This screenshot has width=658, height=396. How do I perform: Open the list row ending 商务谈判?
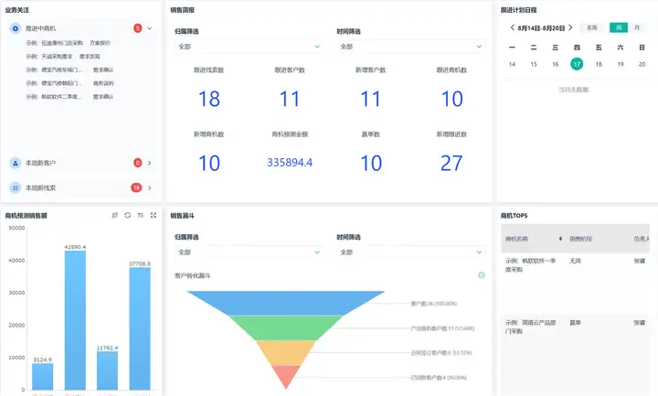click(69, 83)
